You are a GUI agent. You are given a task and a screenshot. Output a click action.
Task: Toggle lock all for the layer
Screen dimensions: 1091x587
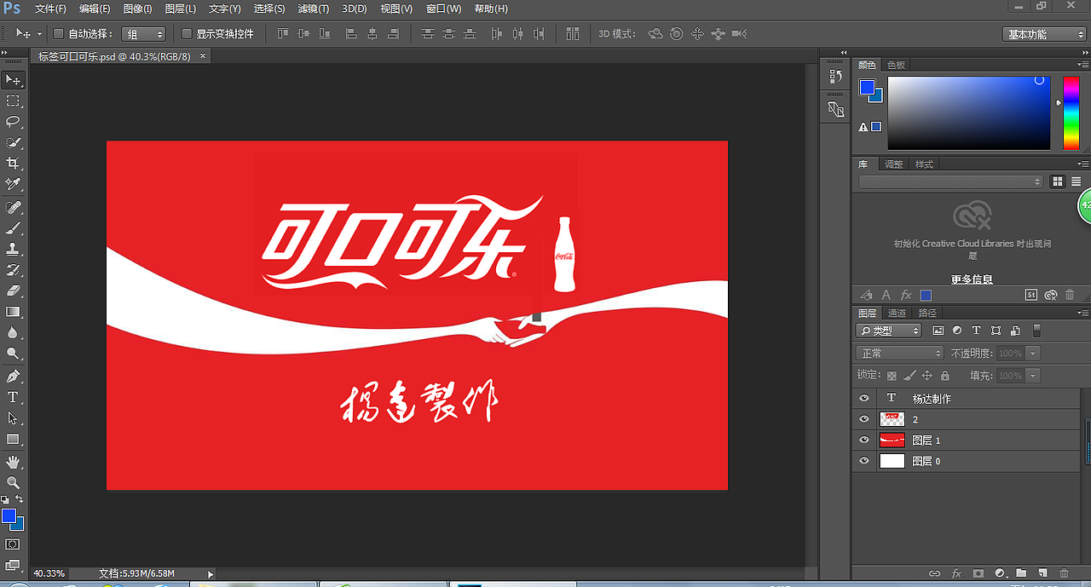(944, 376)
